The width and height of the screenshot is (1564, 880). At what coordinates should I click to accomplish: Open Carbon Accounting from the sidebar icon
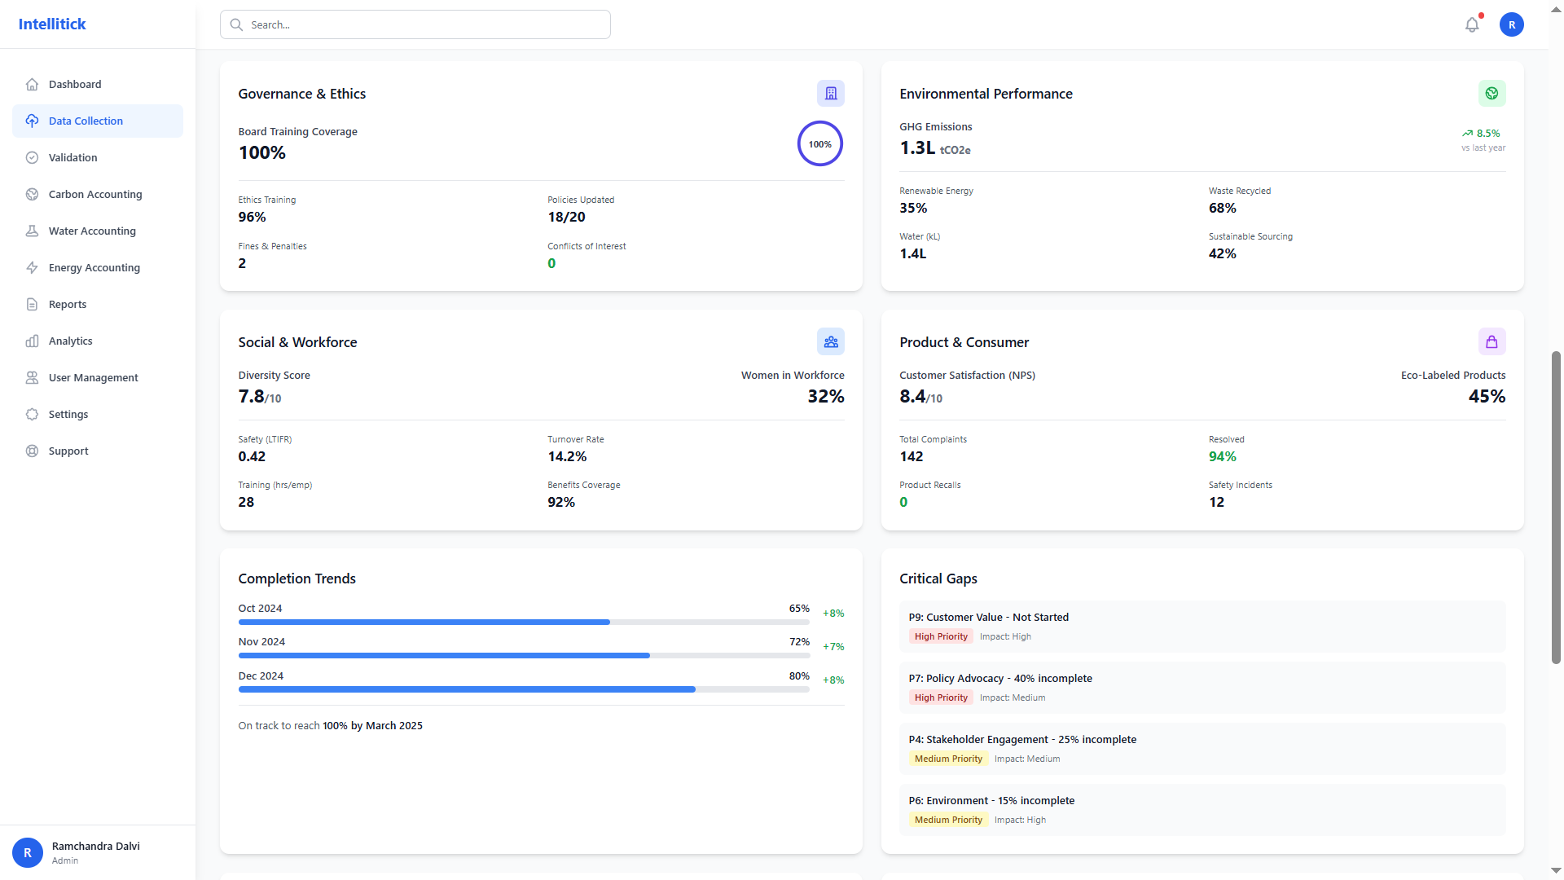32,194
